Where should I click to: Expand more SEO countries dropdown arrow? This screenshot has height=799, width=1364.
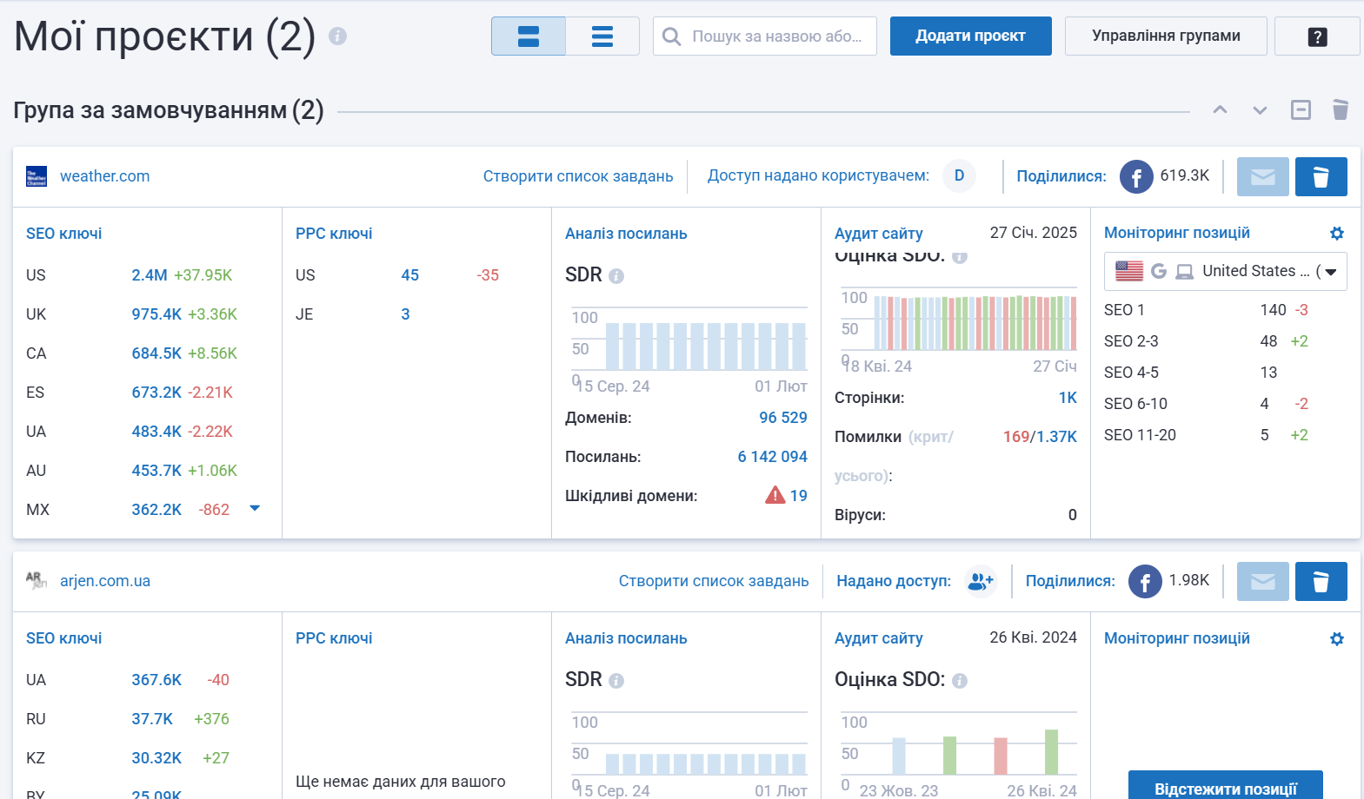(255, 508)
